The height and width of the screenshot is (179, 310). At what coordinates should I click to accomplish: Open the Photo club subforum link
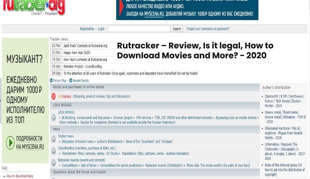(x=218, y=165)
